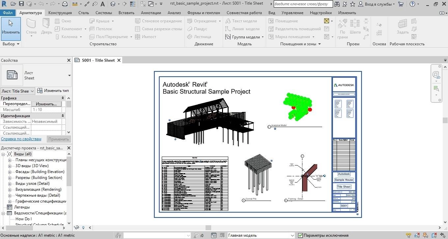Open navigation wheel 2D icon in view
The width and height of the screenshot is (448, 239).
point(436,75)
